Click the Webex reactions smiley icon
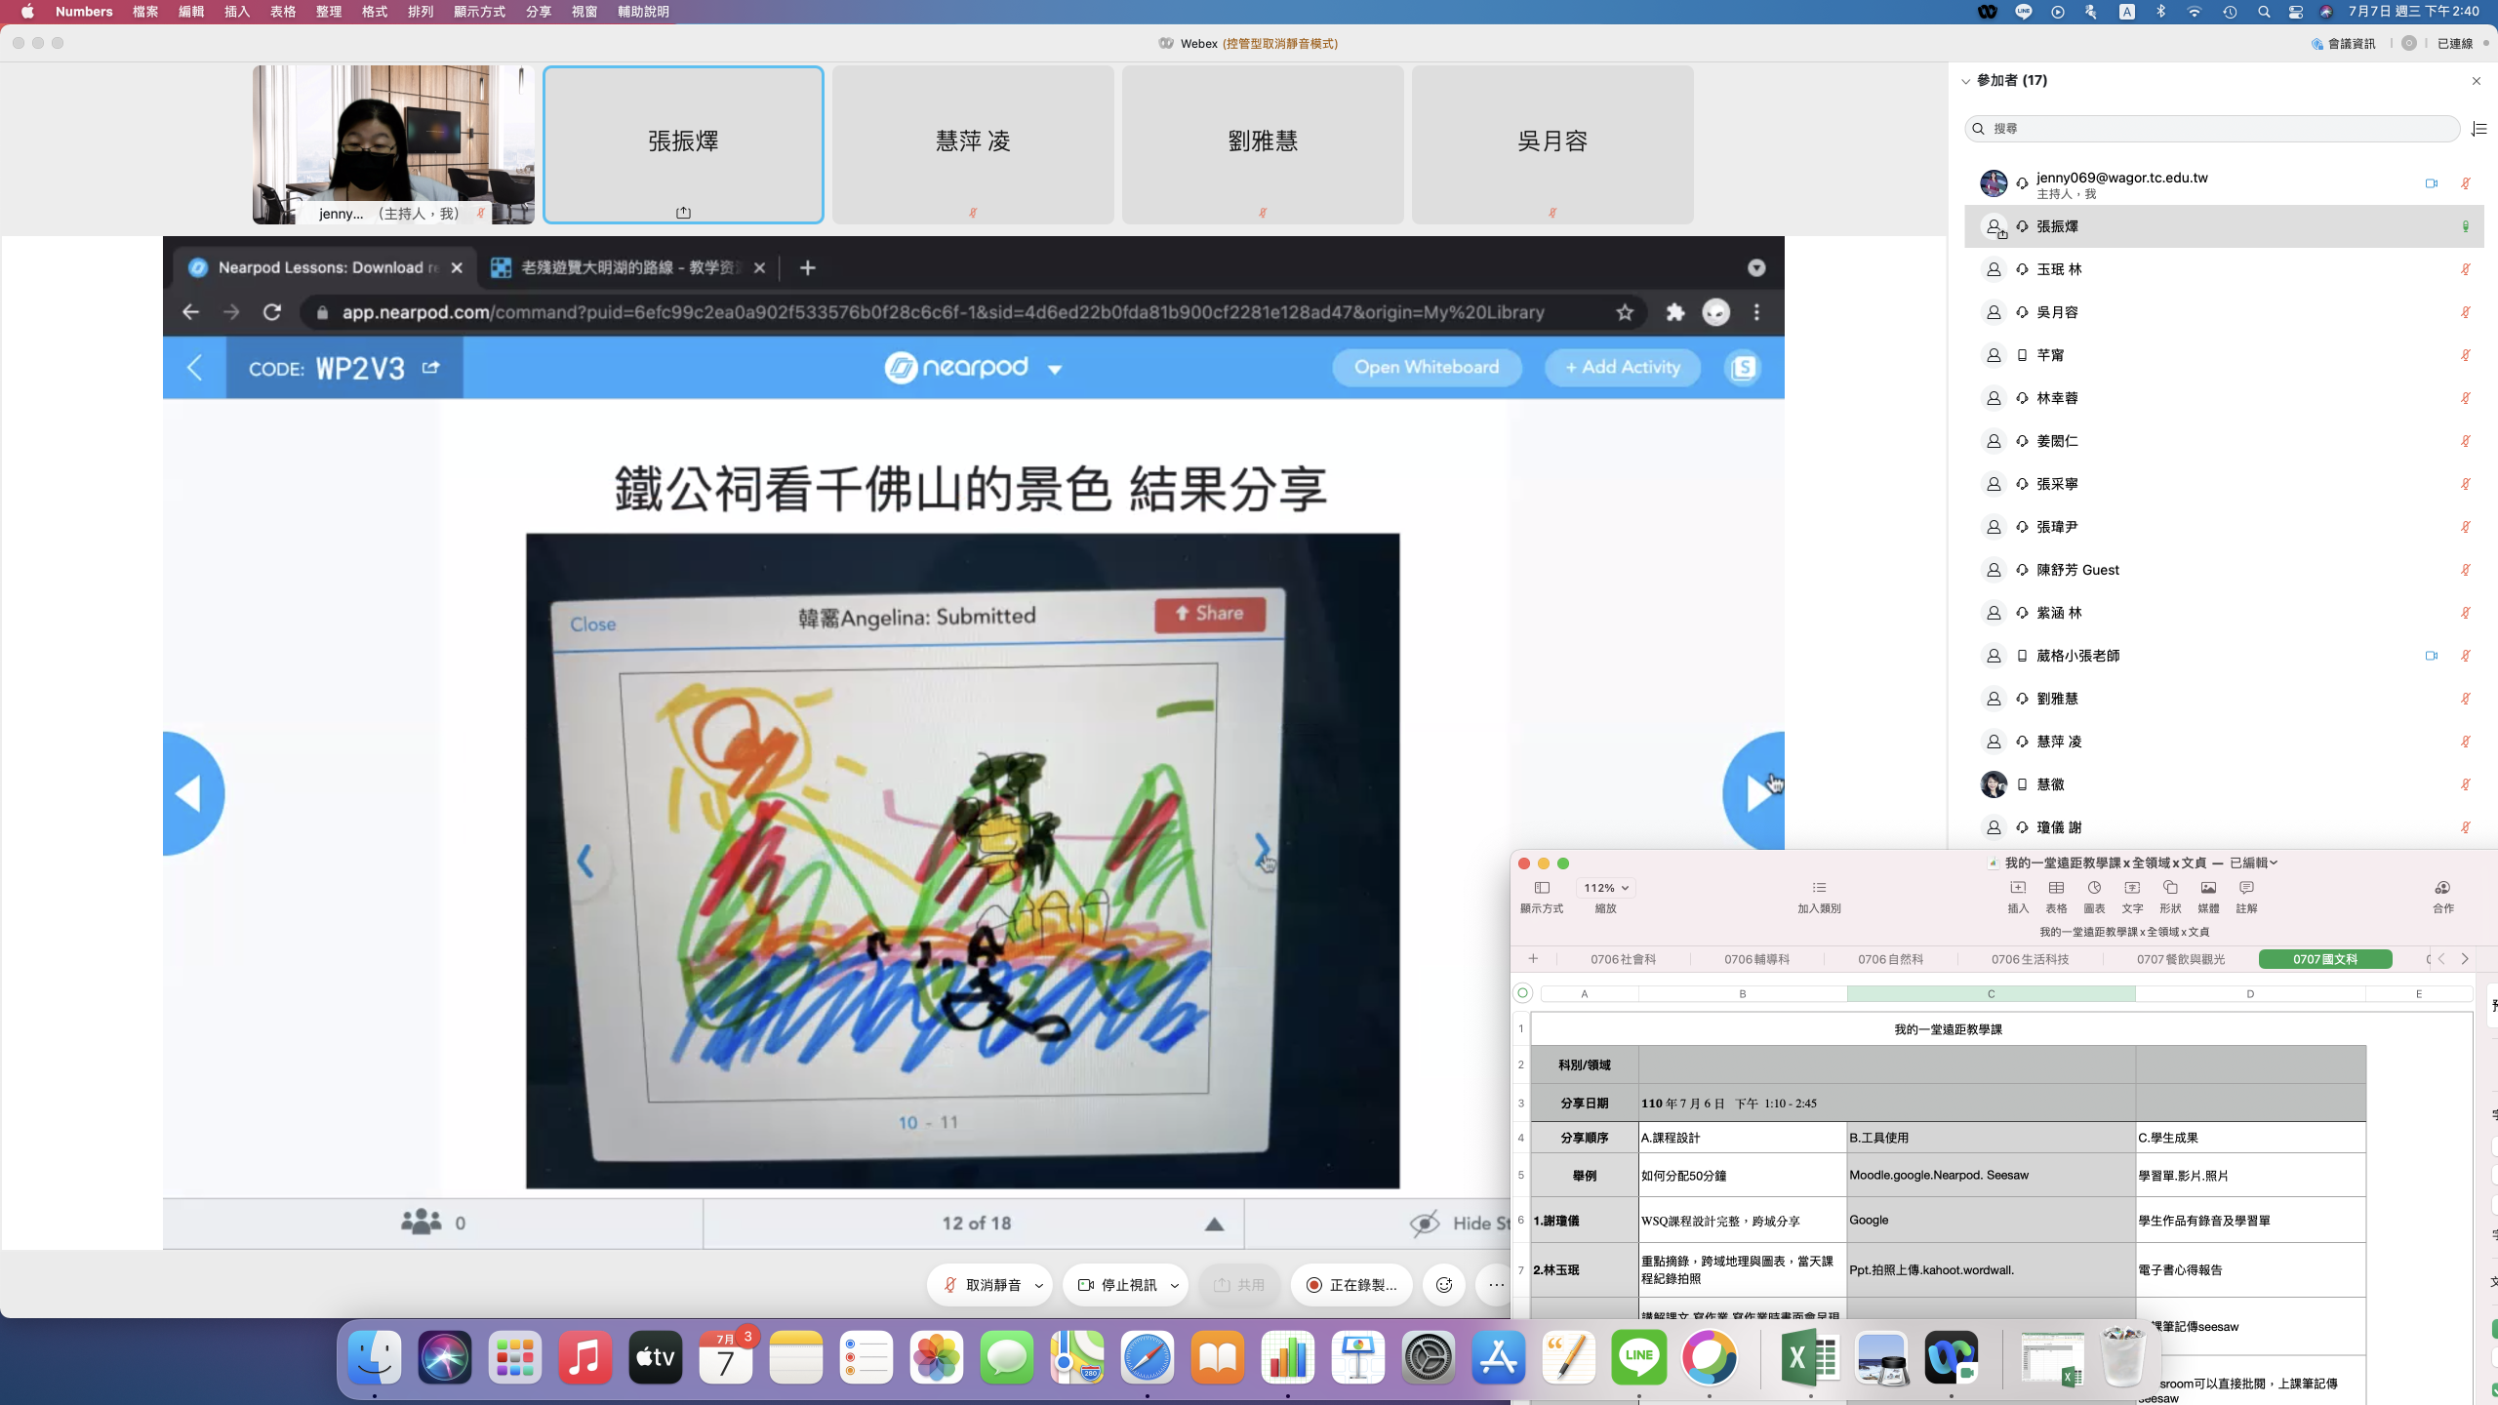This screenshot has width=2498, height=1405. [1444, 1285]
